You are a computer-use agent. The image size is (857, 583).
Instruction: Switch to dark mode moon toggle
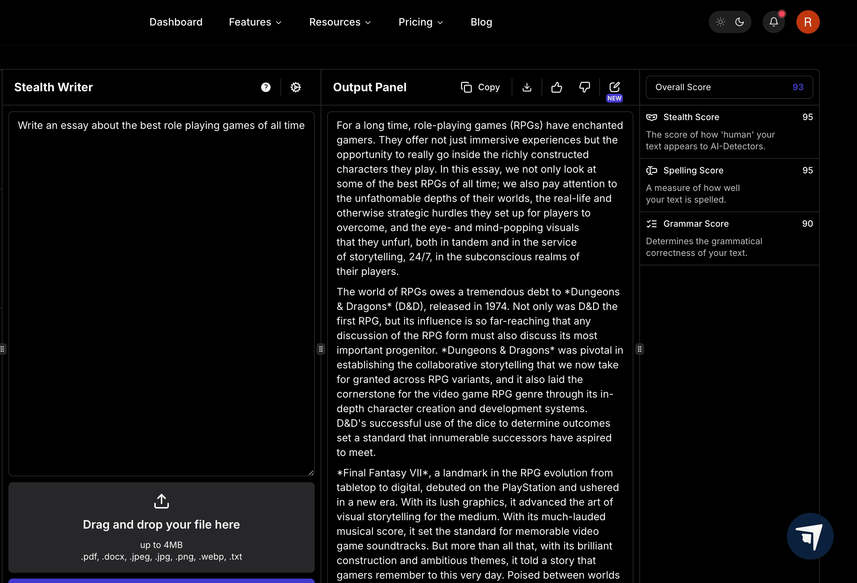(739, 22)
